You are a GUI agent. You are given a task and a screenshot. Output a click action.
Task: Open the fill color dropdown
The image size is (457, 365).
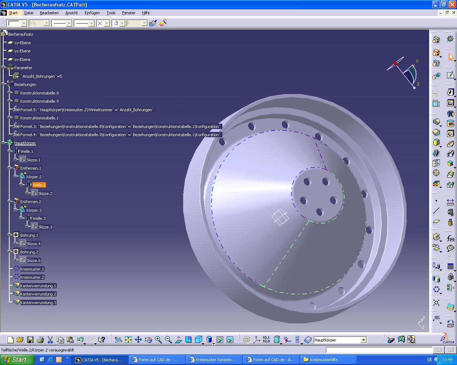coord(24,23)
